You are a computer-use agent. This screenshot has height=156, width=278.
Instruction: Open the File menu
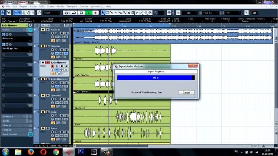coord(8,6)
